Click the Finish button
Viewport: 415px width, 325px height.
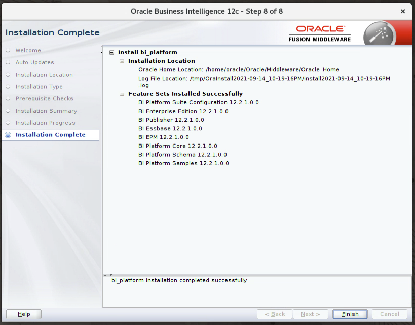point(350,314)
